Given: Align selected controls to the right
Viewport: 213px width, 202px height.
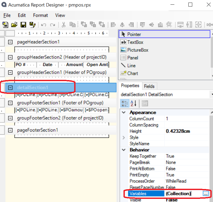Looking at the screenshot, I should [x=131, y=25].
